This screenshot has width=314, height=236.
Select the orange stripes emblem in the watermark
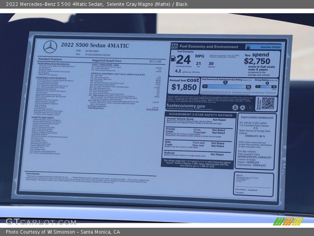(x=288, y=221)
